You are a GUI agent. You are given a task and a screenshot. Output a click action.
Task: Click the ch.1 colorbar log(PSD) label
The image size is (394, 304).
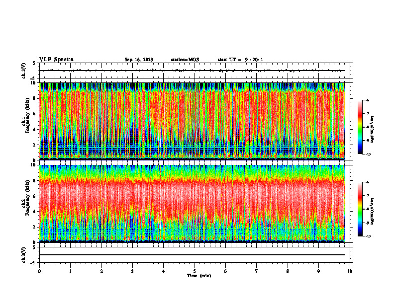click(x=373, y=130)
